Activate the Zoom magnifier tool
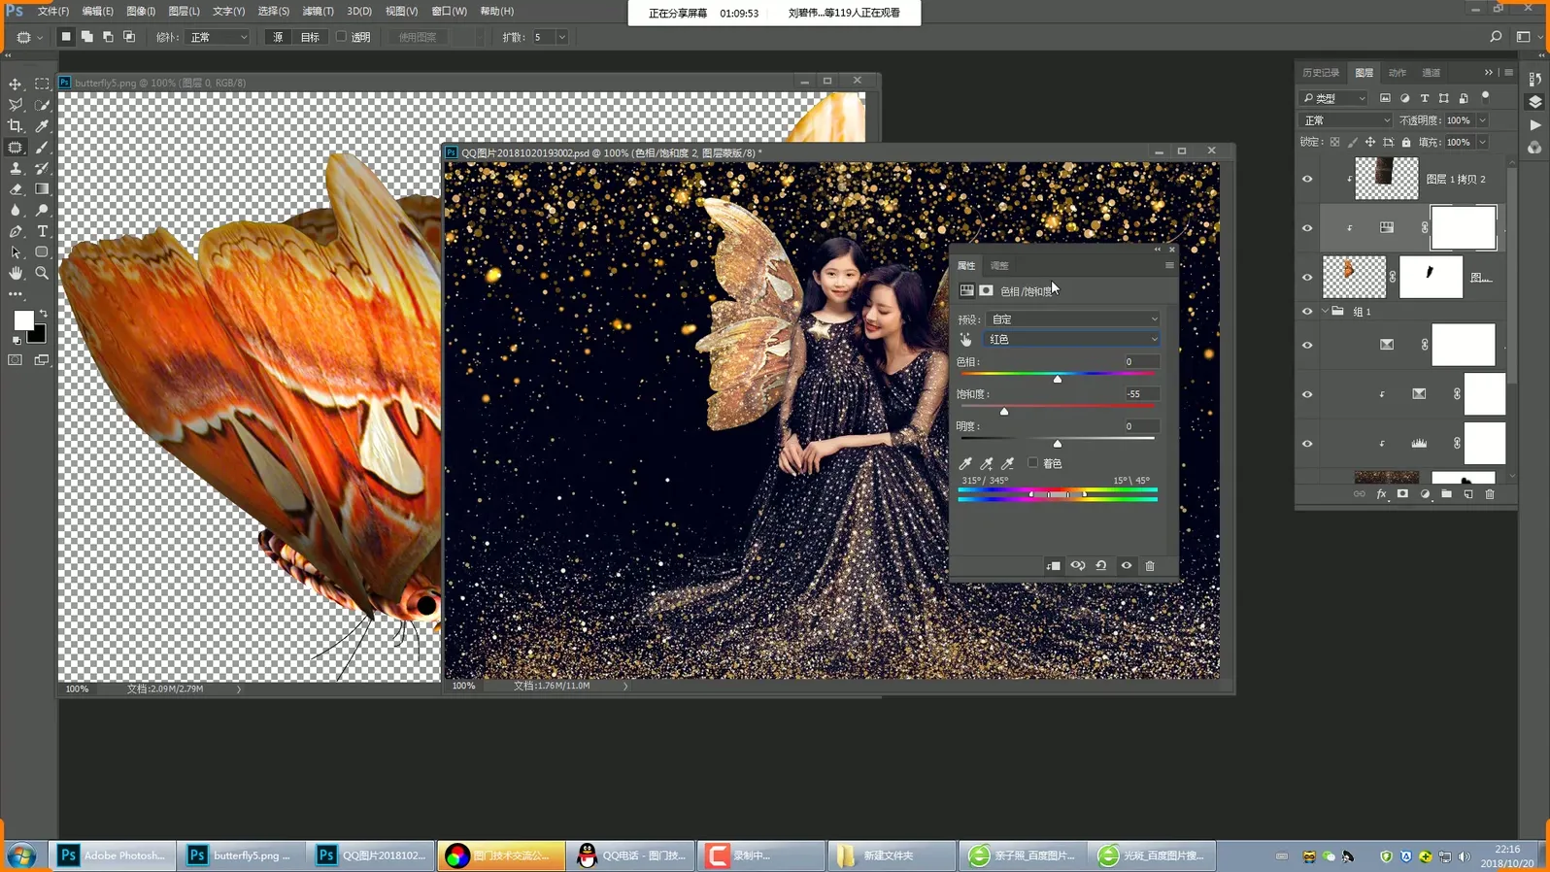The height and width of the screenshot is (872, 1550). click(42, 274)
